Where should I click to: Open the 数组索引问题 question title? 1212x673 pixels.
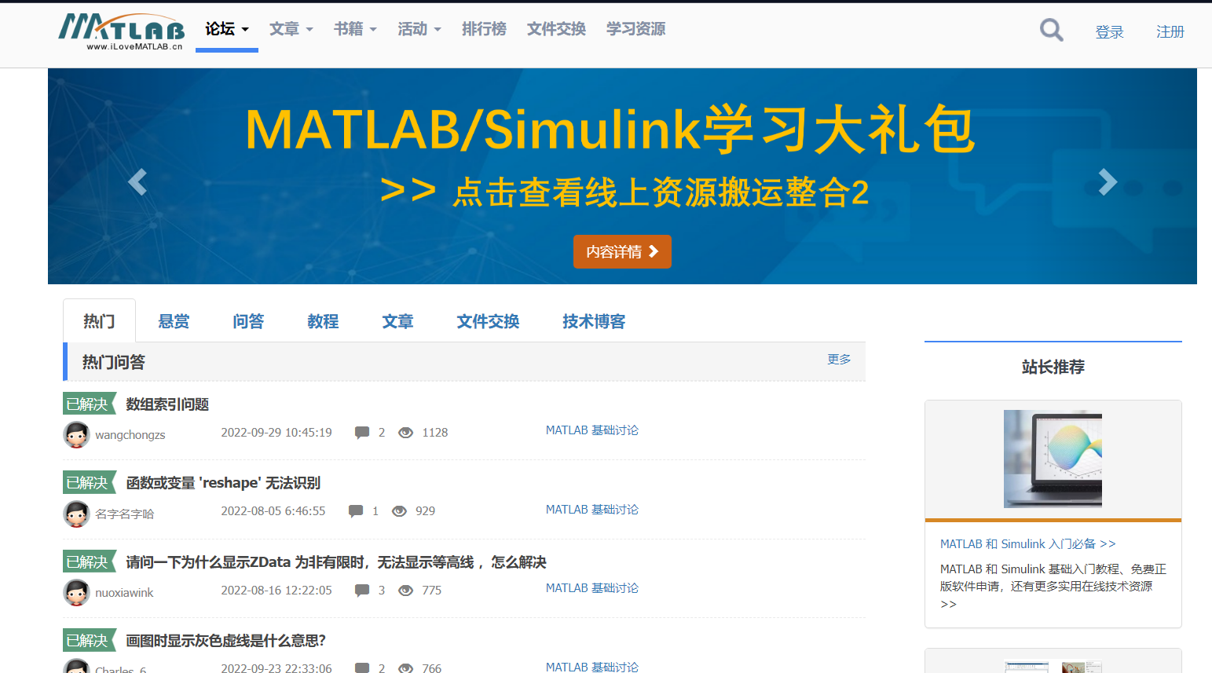(x=167, y=404)
